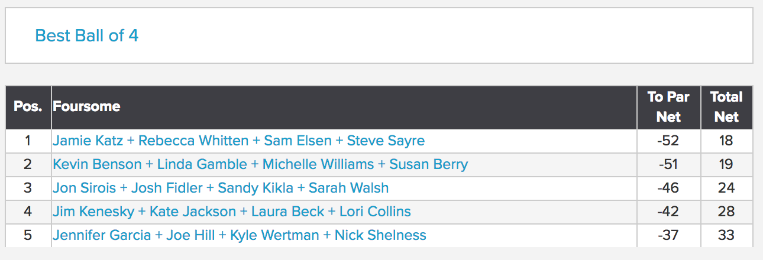Click total net score 19
This screenshot has height=260, width=763.
tap(726, 164)
